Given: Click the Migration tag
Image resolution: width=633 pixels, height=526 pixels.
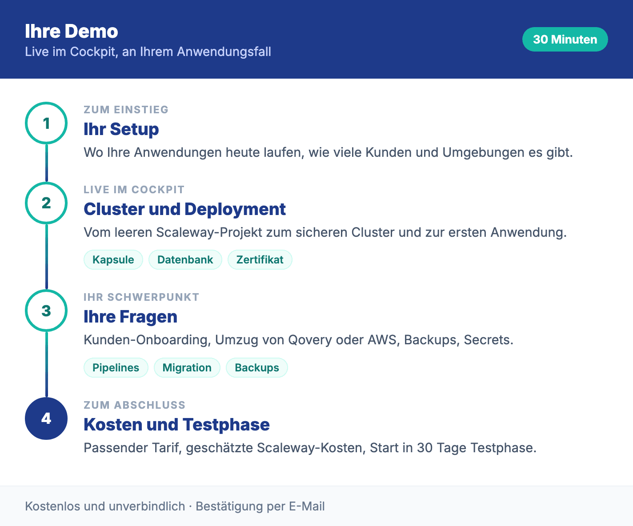Looking at the screenshot, I should [x=187, y=368].
